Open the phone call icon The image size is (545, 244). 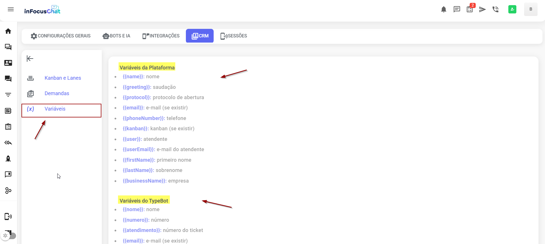click(495, 9)
